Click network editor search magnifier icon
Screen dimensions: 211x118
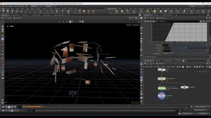click(207, 67)
